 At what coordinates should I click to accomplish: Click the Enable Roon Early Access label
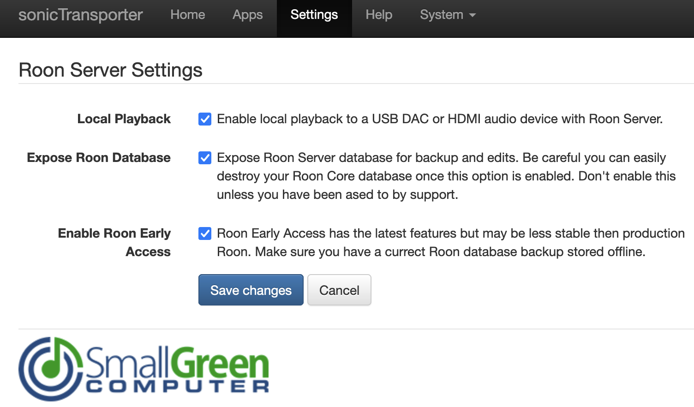[114, 243]
